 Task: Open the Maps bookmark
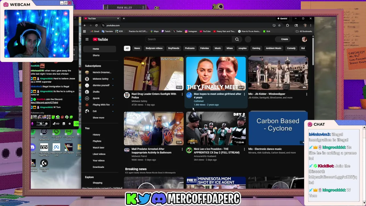154,31
